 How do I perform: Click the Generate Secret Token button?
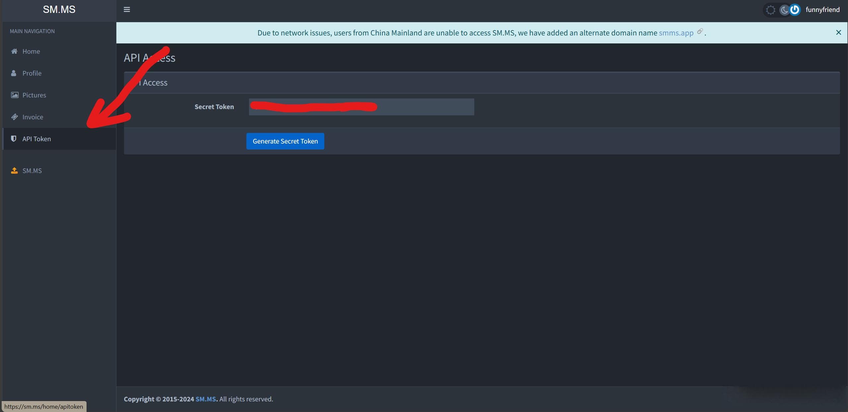click(x=285, y=141)
